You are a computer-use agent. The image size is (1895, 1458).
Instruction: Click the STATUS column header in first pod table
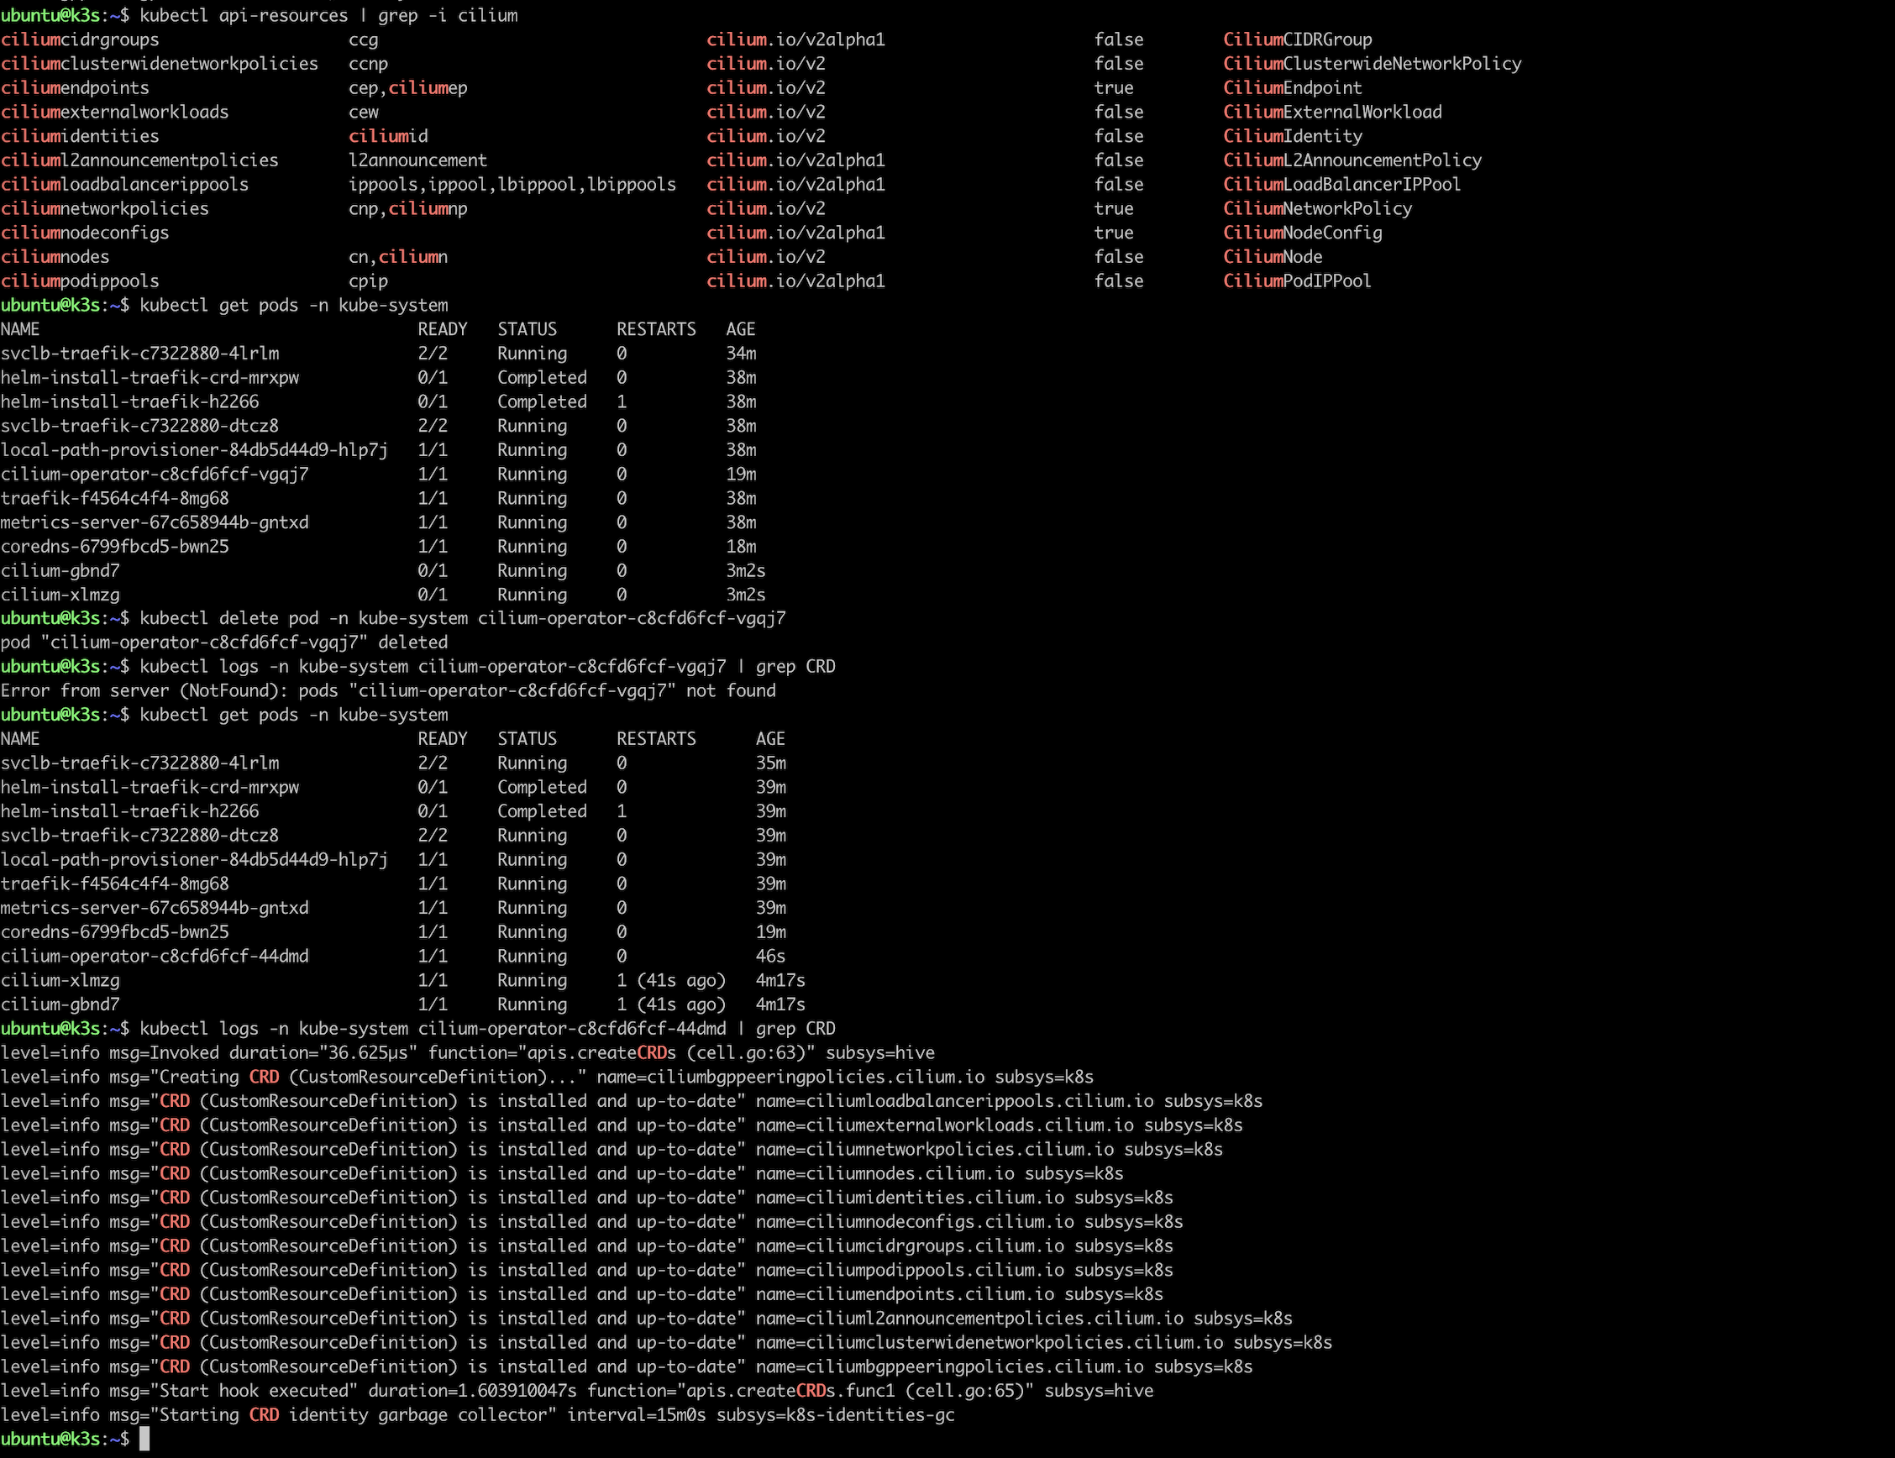click(x=527, y=329)
